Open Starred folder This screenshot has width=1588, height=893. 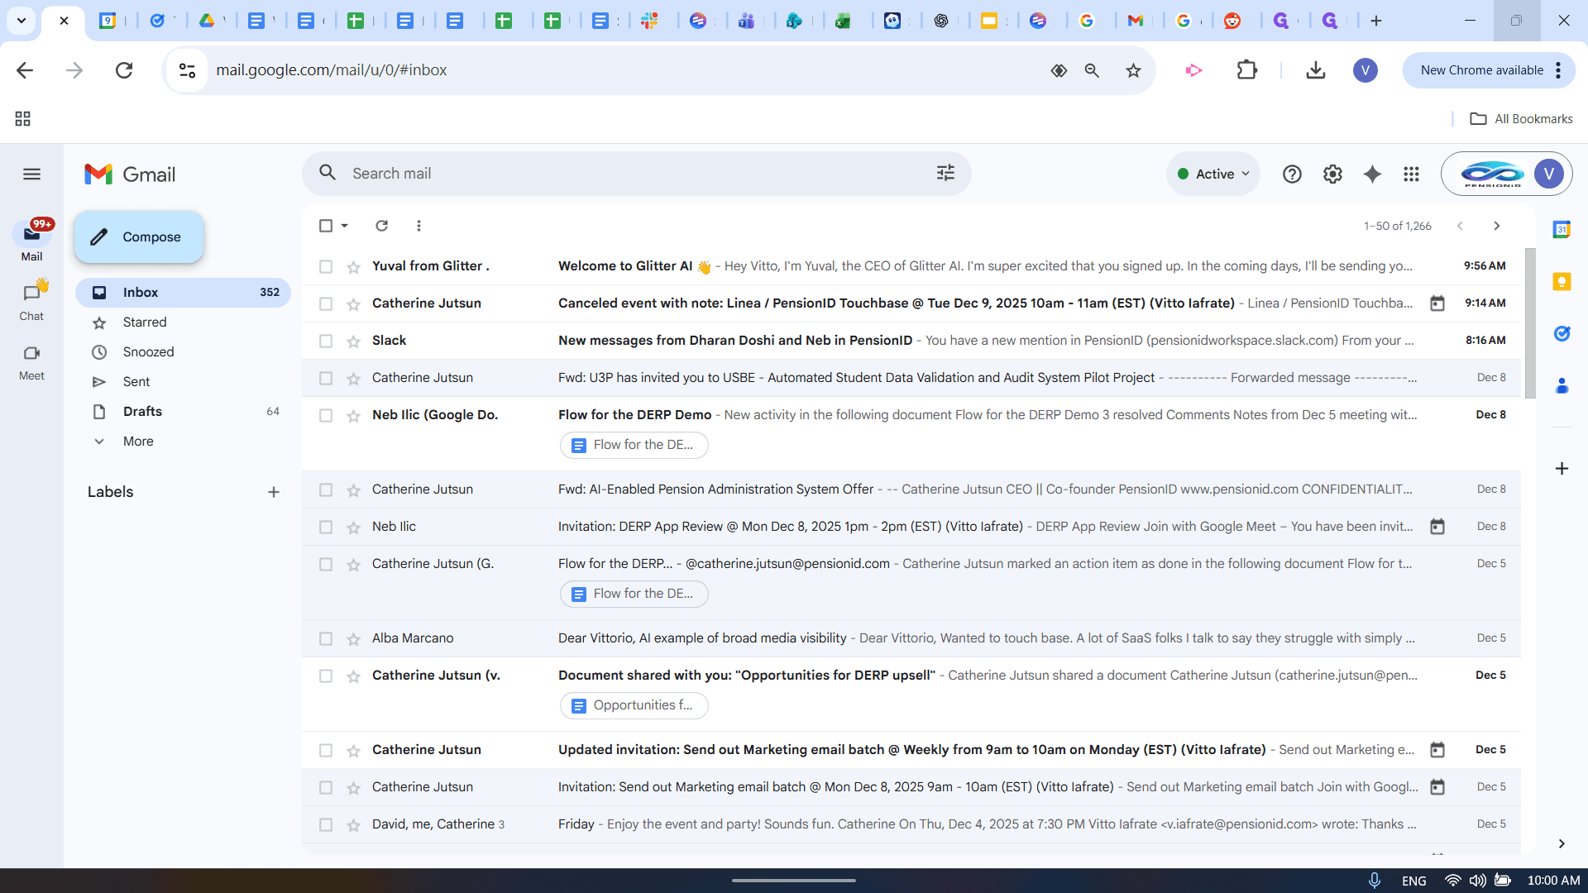pos(184,322)
